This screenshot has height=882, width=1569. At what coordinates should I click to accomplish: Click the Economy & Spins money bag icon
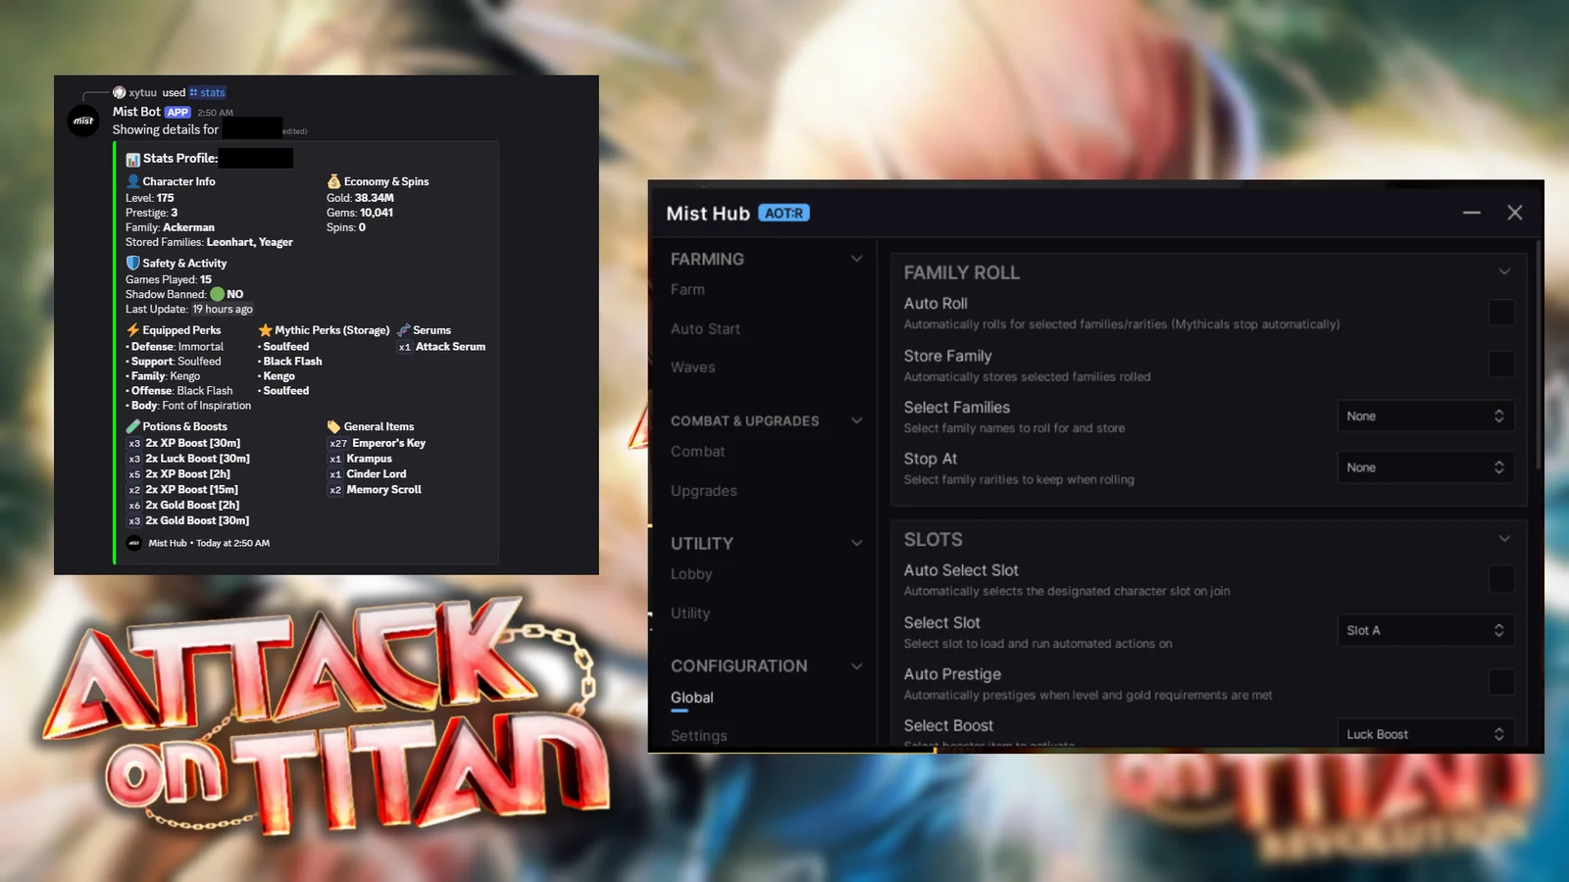coord(333,181)
